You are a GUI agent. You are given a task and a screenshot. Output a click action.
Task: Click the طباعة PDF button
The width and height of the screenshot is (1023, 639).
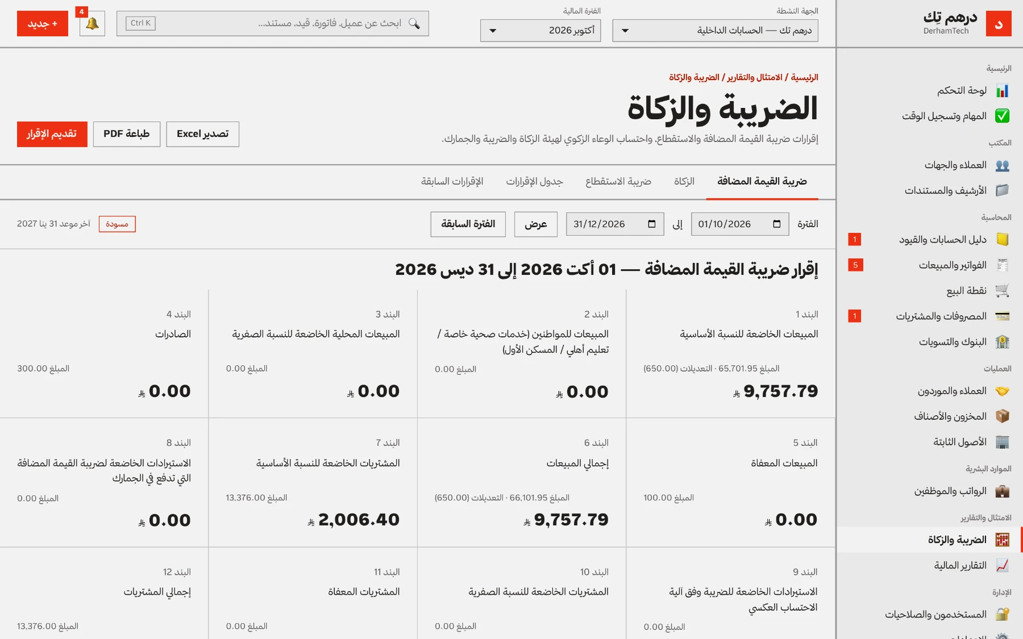[x=127, y=134]
